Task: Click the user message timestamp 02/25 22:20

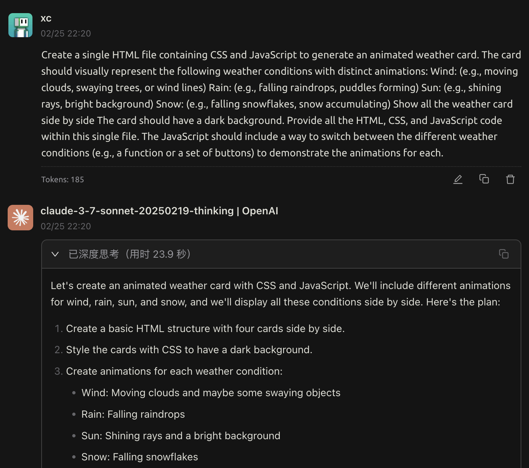Action: [x=66, y=34]
